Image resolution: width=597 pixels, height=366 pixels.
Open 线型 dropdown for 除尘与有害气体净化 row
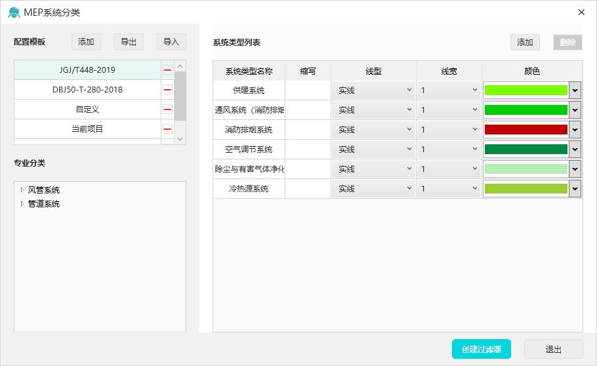(373, 169)
